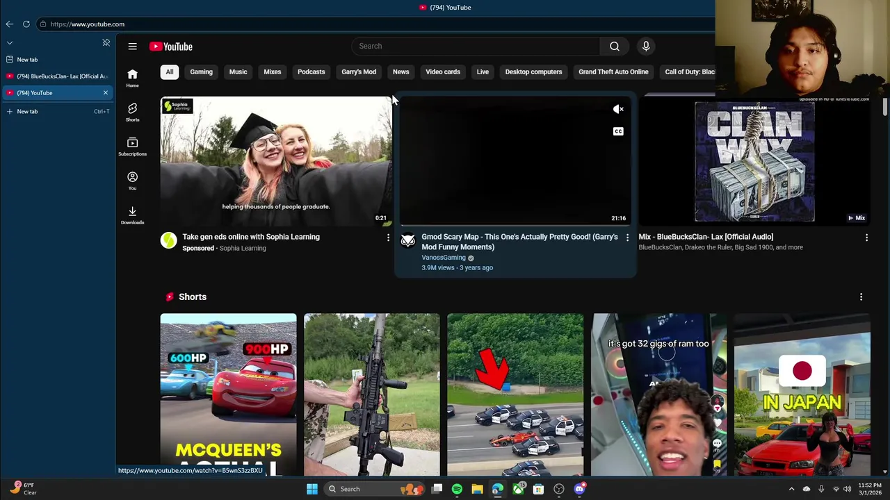Open options menu for Gmod Scary Map video

click(x=627, y=238)
